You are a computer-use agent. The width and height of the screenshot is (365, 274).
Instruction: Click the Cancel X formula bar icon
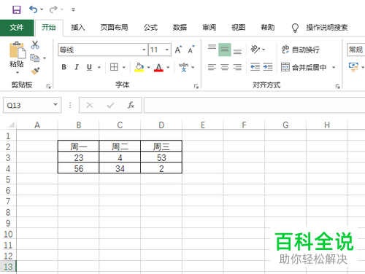(x=90, y=105)
